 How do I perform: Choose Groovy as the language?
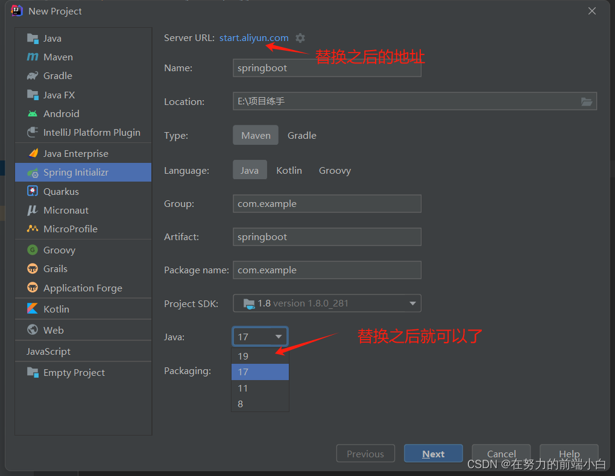[x=335, y=170]
